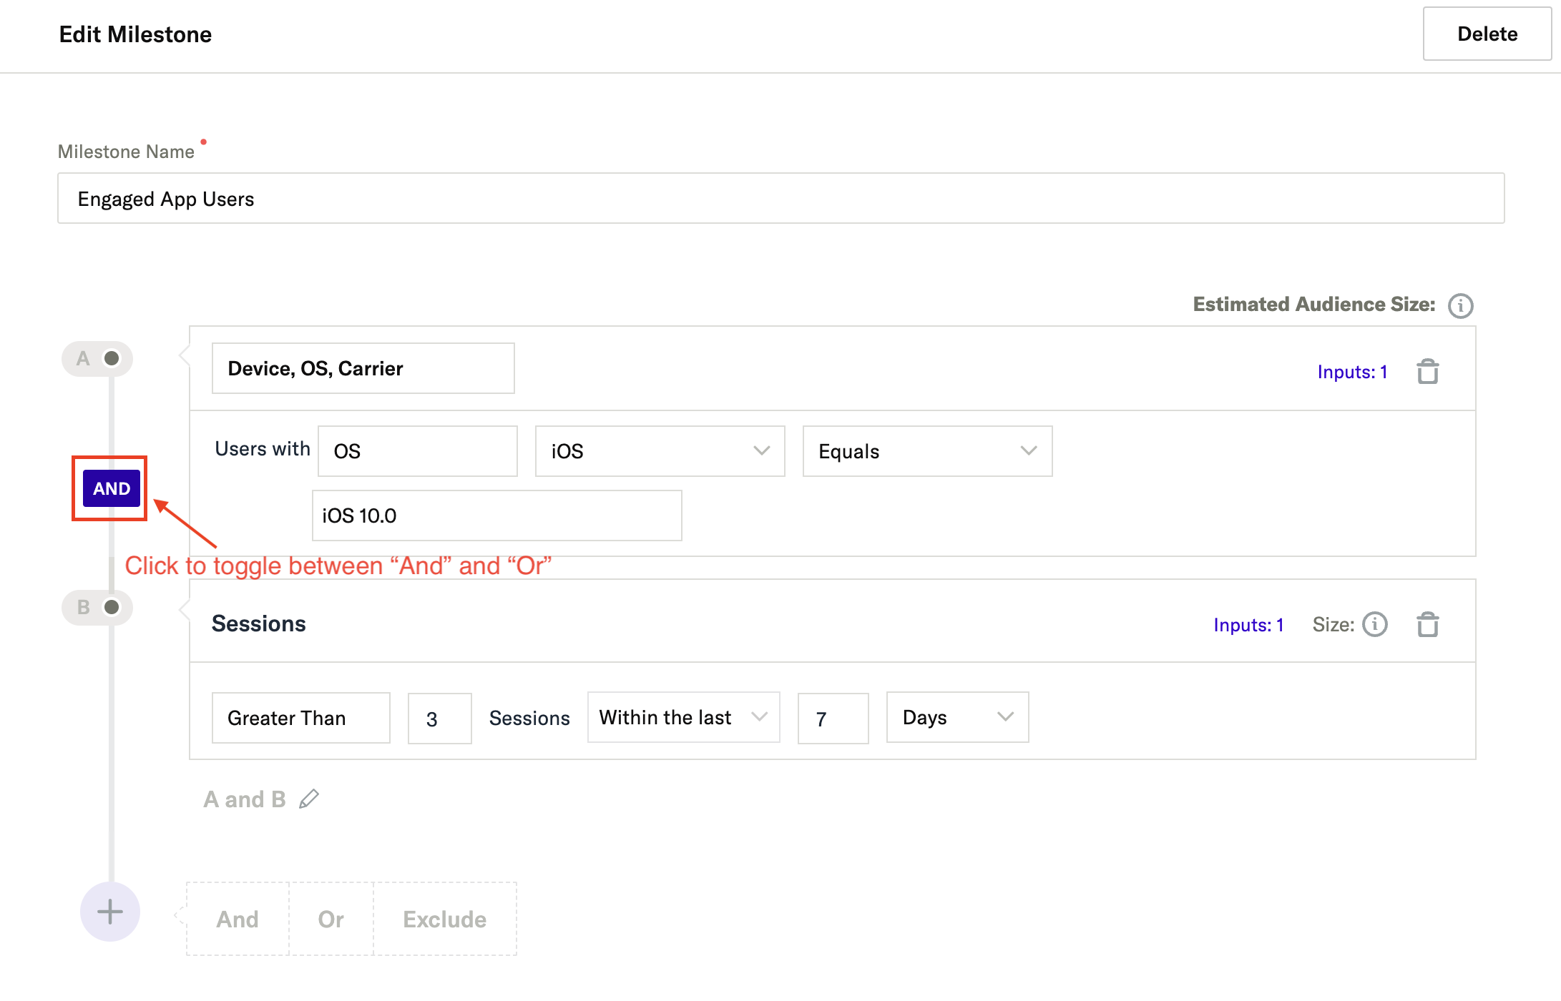This screenshot has height=1001, width=1561.
Task: Click the Sessions criteria heading
Action: [x=259, y=623]
